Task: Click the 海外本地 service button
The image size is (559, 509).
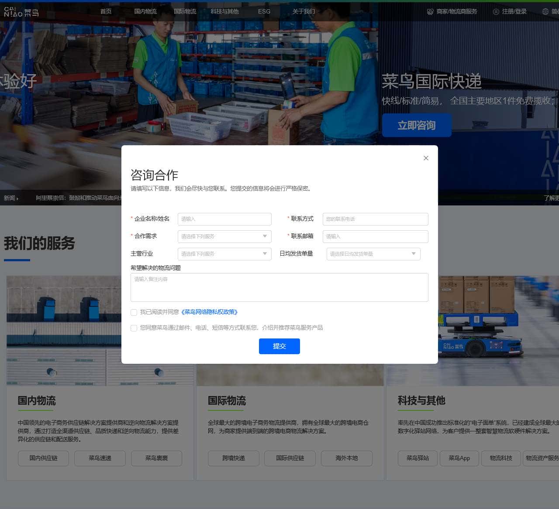Action: 347,458
